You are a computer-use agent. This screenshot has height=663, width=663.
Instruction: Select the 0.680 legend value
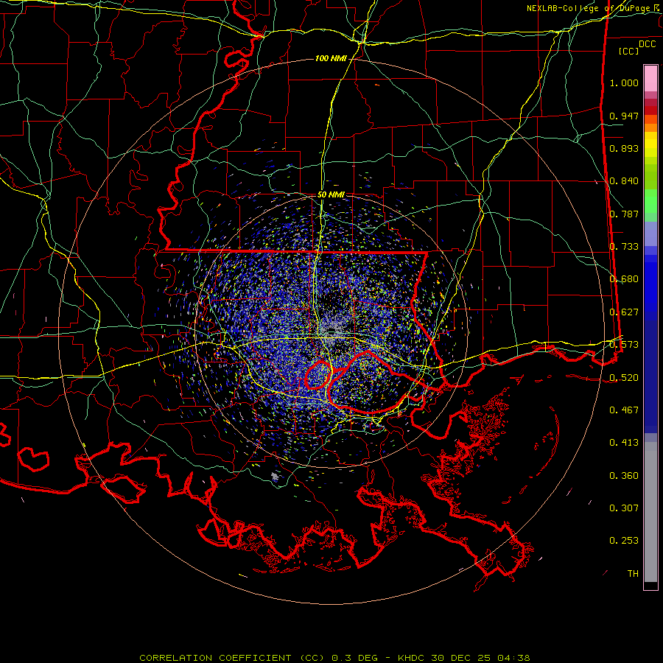pos(624,279)
